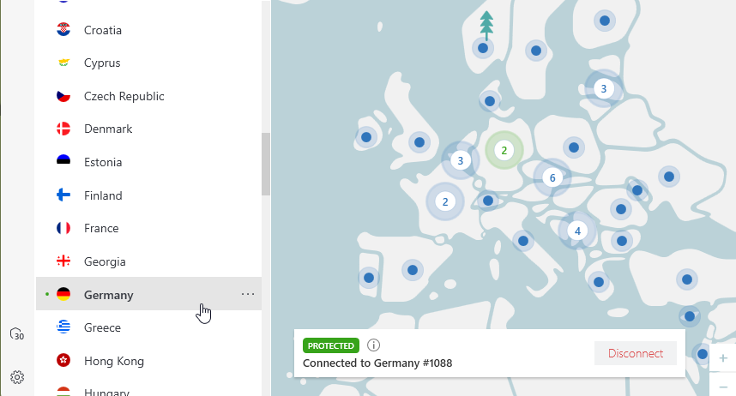Select Croatia from the country list

(103, 30)
